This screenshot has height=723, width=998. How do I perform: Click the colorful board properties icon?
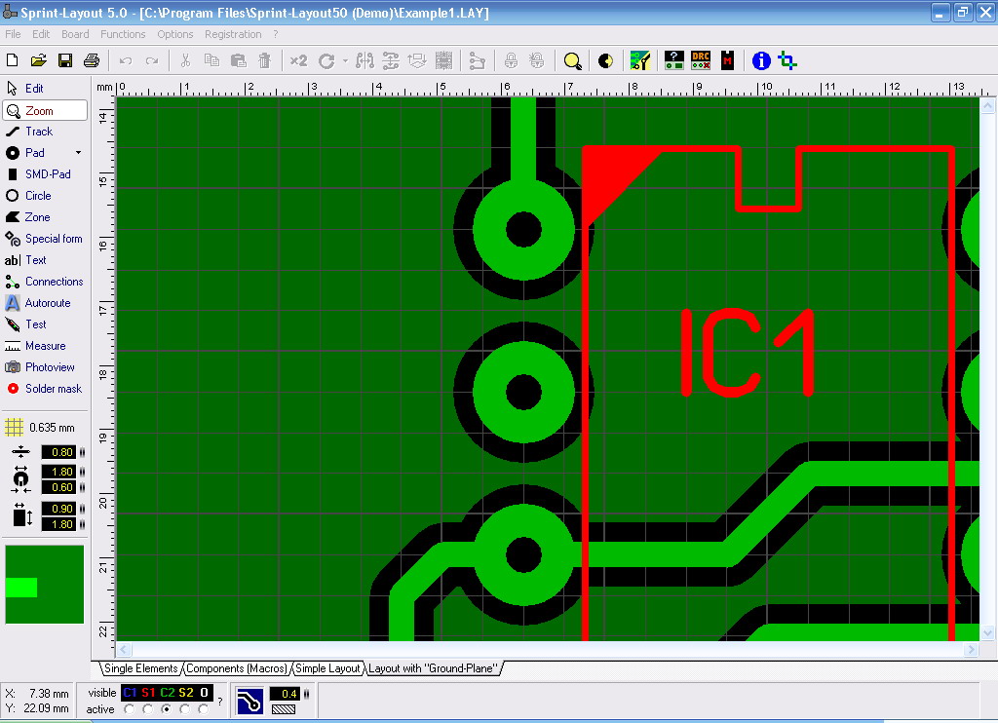coord(639,60)
